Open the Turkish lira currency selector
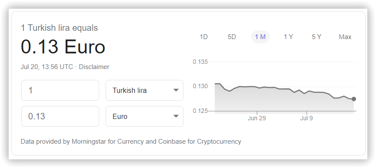Screen dimensions: 376x168 tap(144, 90)
